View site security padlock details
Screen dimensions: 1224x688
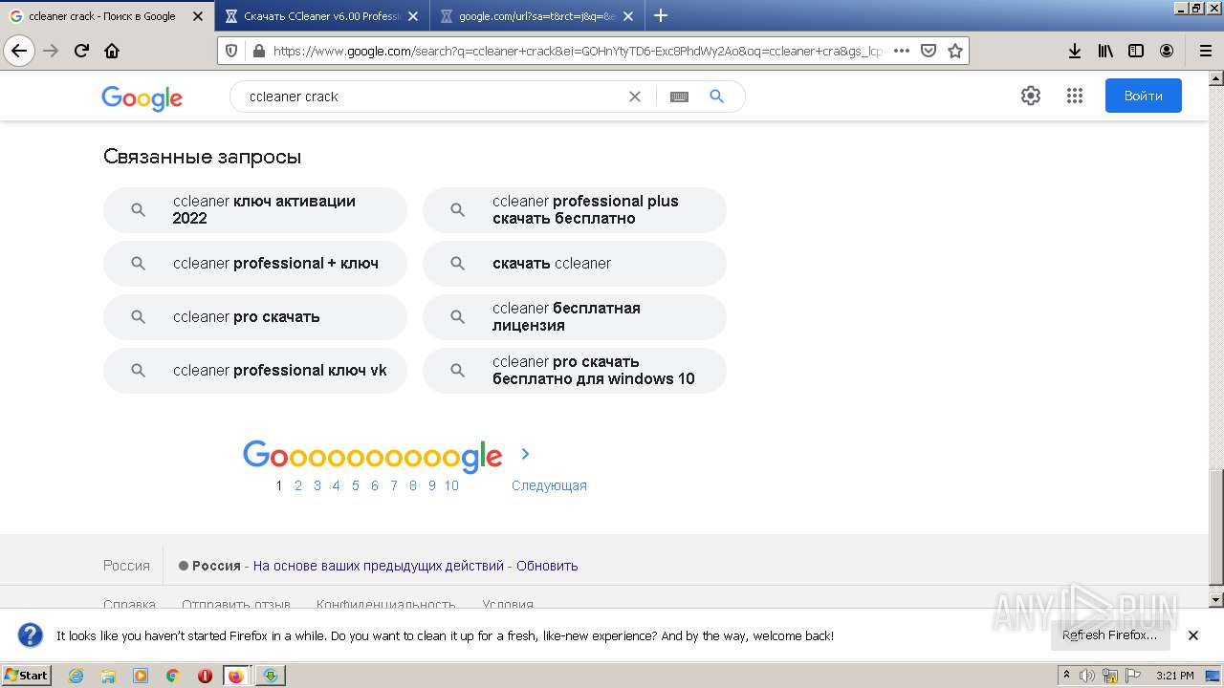click(258, 52)
